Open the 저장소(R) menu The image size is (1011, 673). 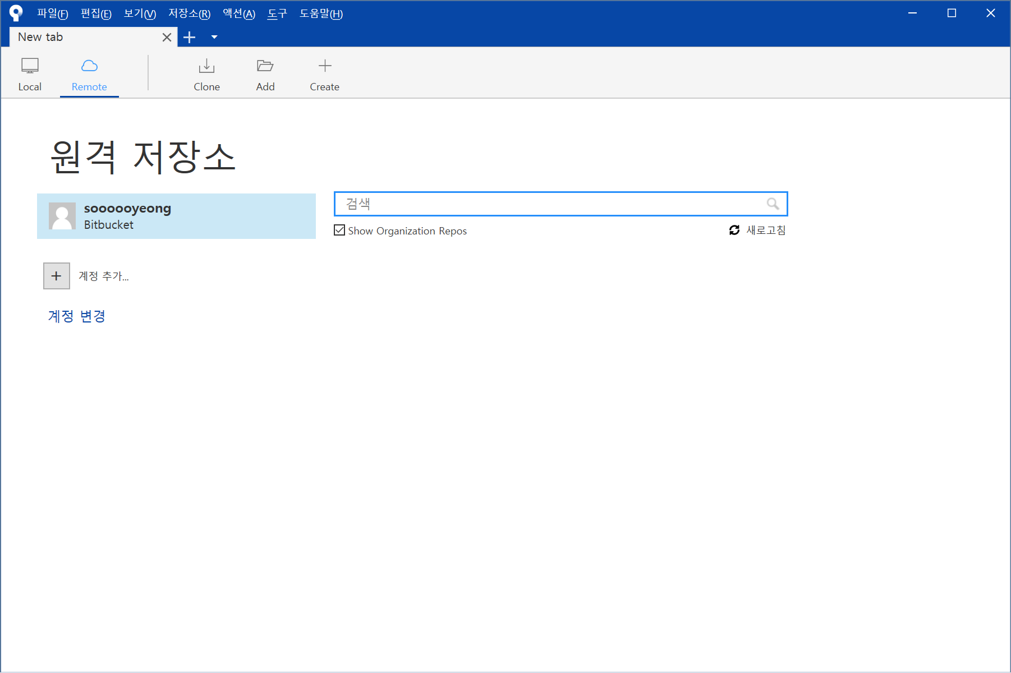(x=190, y=13)
